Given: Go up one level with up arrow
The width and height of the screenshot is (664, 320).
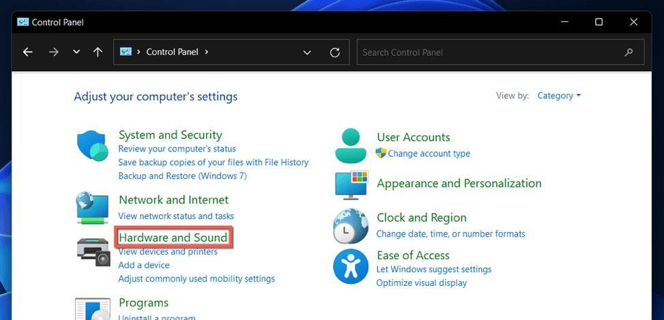Looking at the screenshot, I should tap(98, 52).
